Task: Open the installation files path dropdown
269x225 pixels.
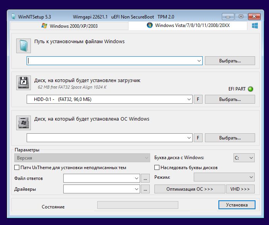Action: coord(199,61)
